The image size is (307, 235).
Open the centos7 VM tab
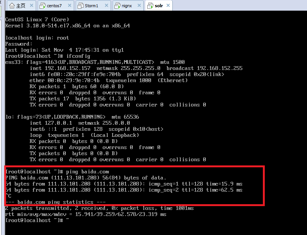[56, 5]
